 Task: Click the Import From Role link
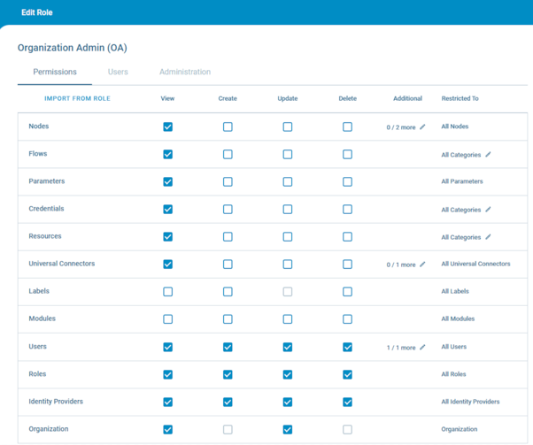click(x=77, y=99)
